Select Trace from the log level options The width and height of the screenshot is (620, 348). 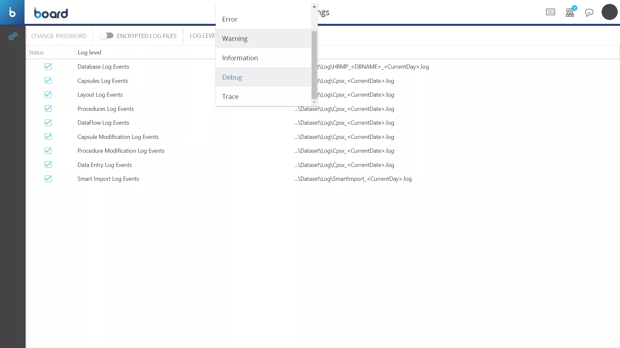tap(230, 96)
